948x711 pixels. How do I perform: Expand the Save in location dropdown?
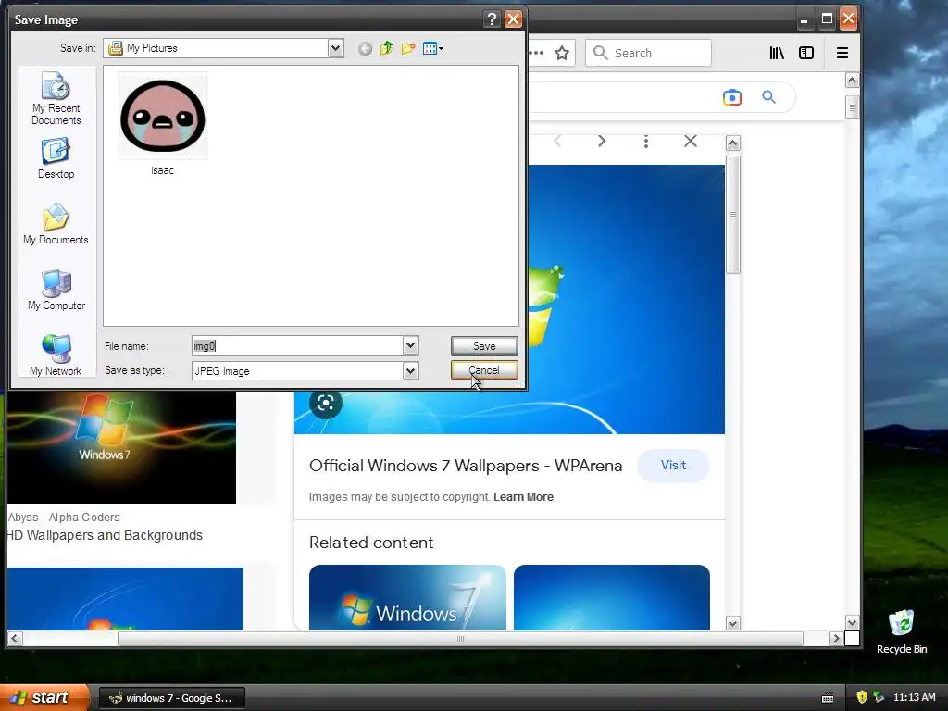[x=335, y=48]
